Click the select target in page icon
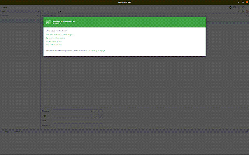Viewport: 249px width, 155px height. [96, 116]
